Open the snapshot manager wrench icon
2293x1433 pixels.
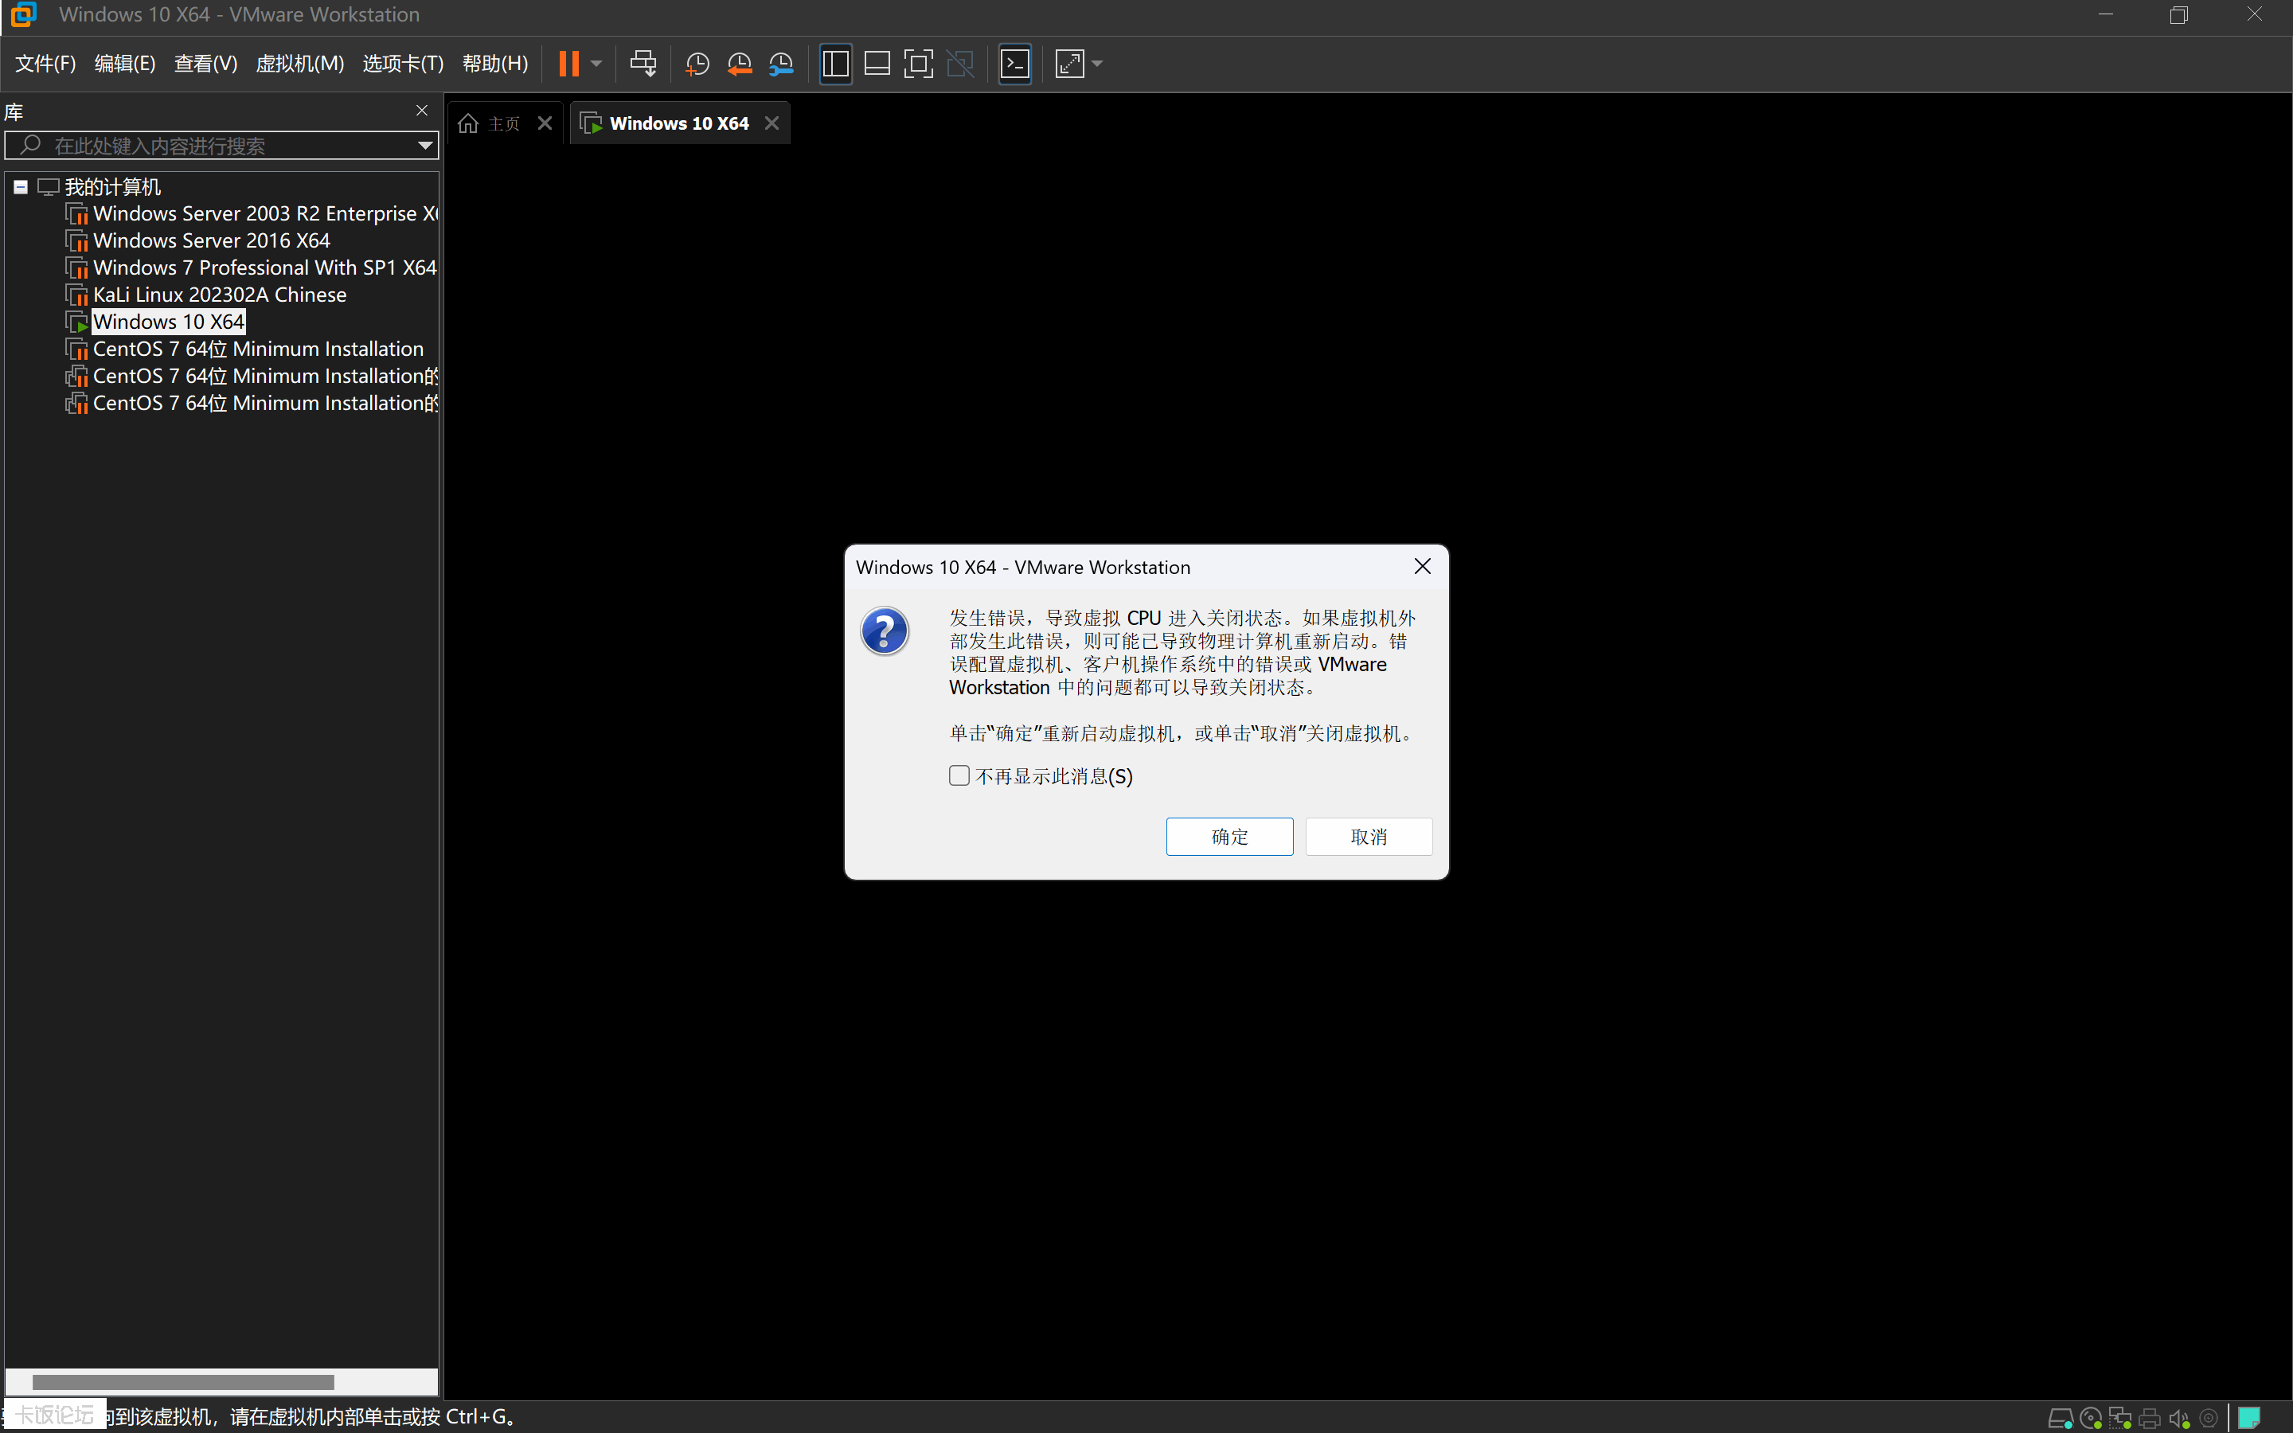(x=781, y=64)
